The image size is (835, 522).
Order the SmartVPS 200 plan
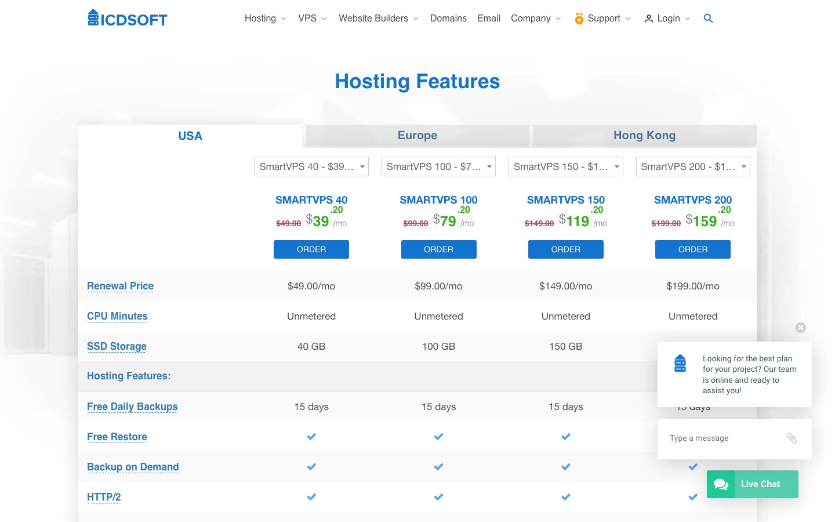(x=693, y=249)
